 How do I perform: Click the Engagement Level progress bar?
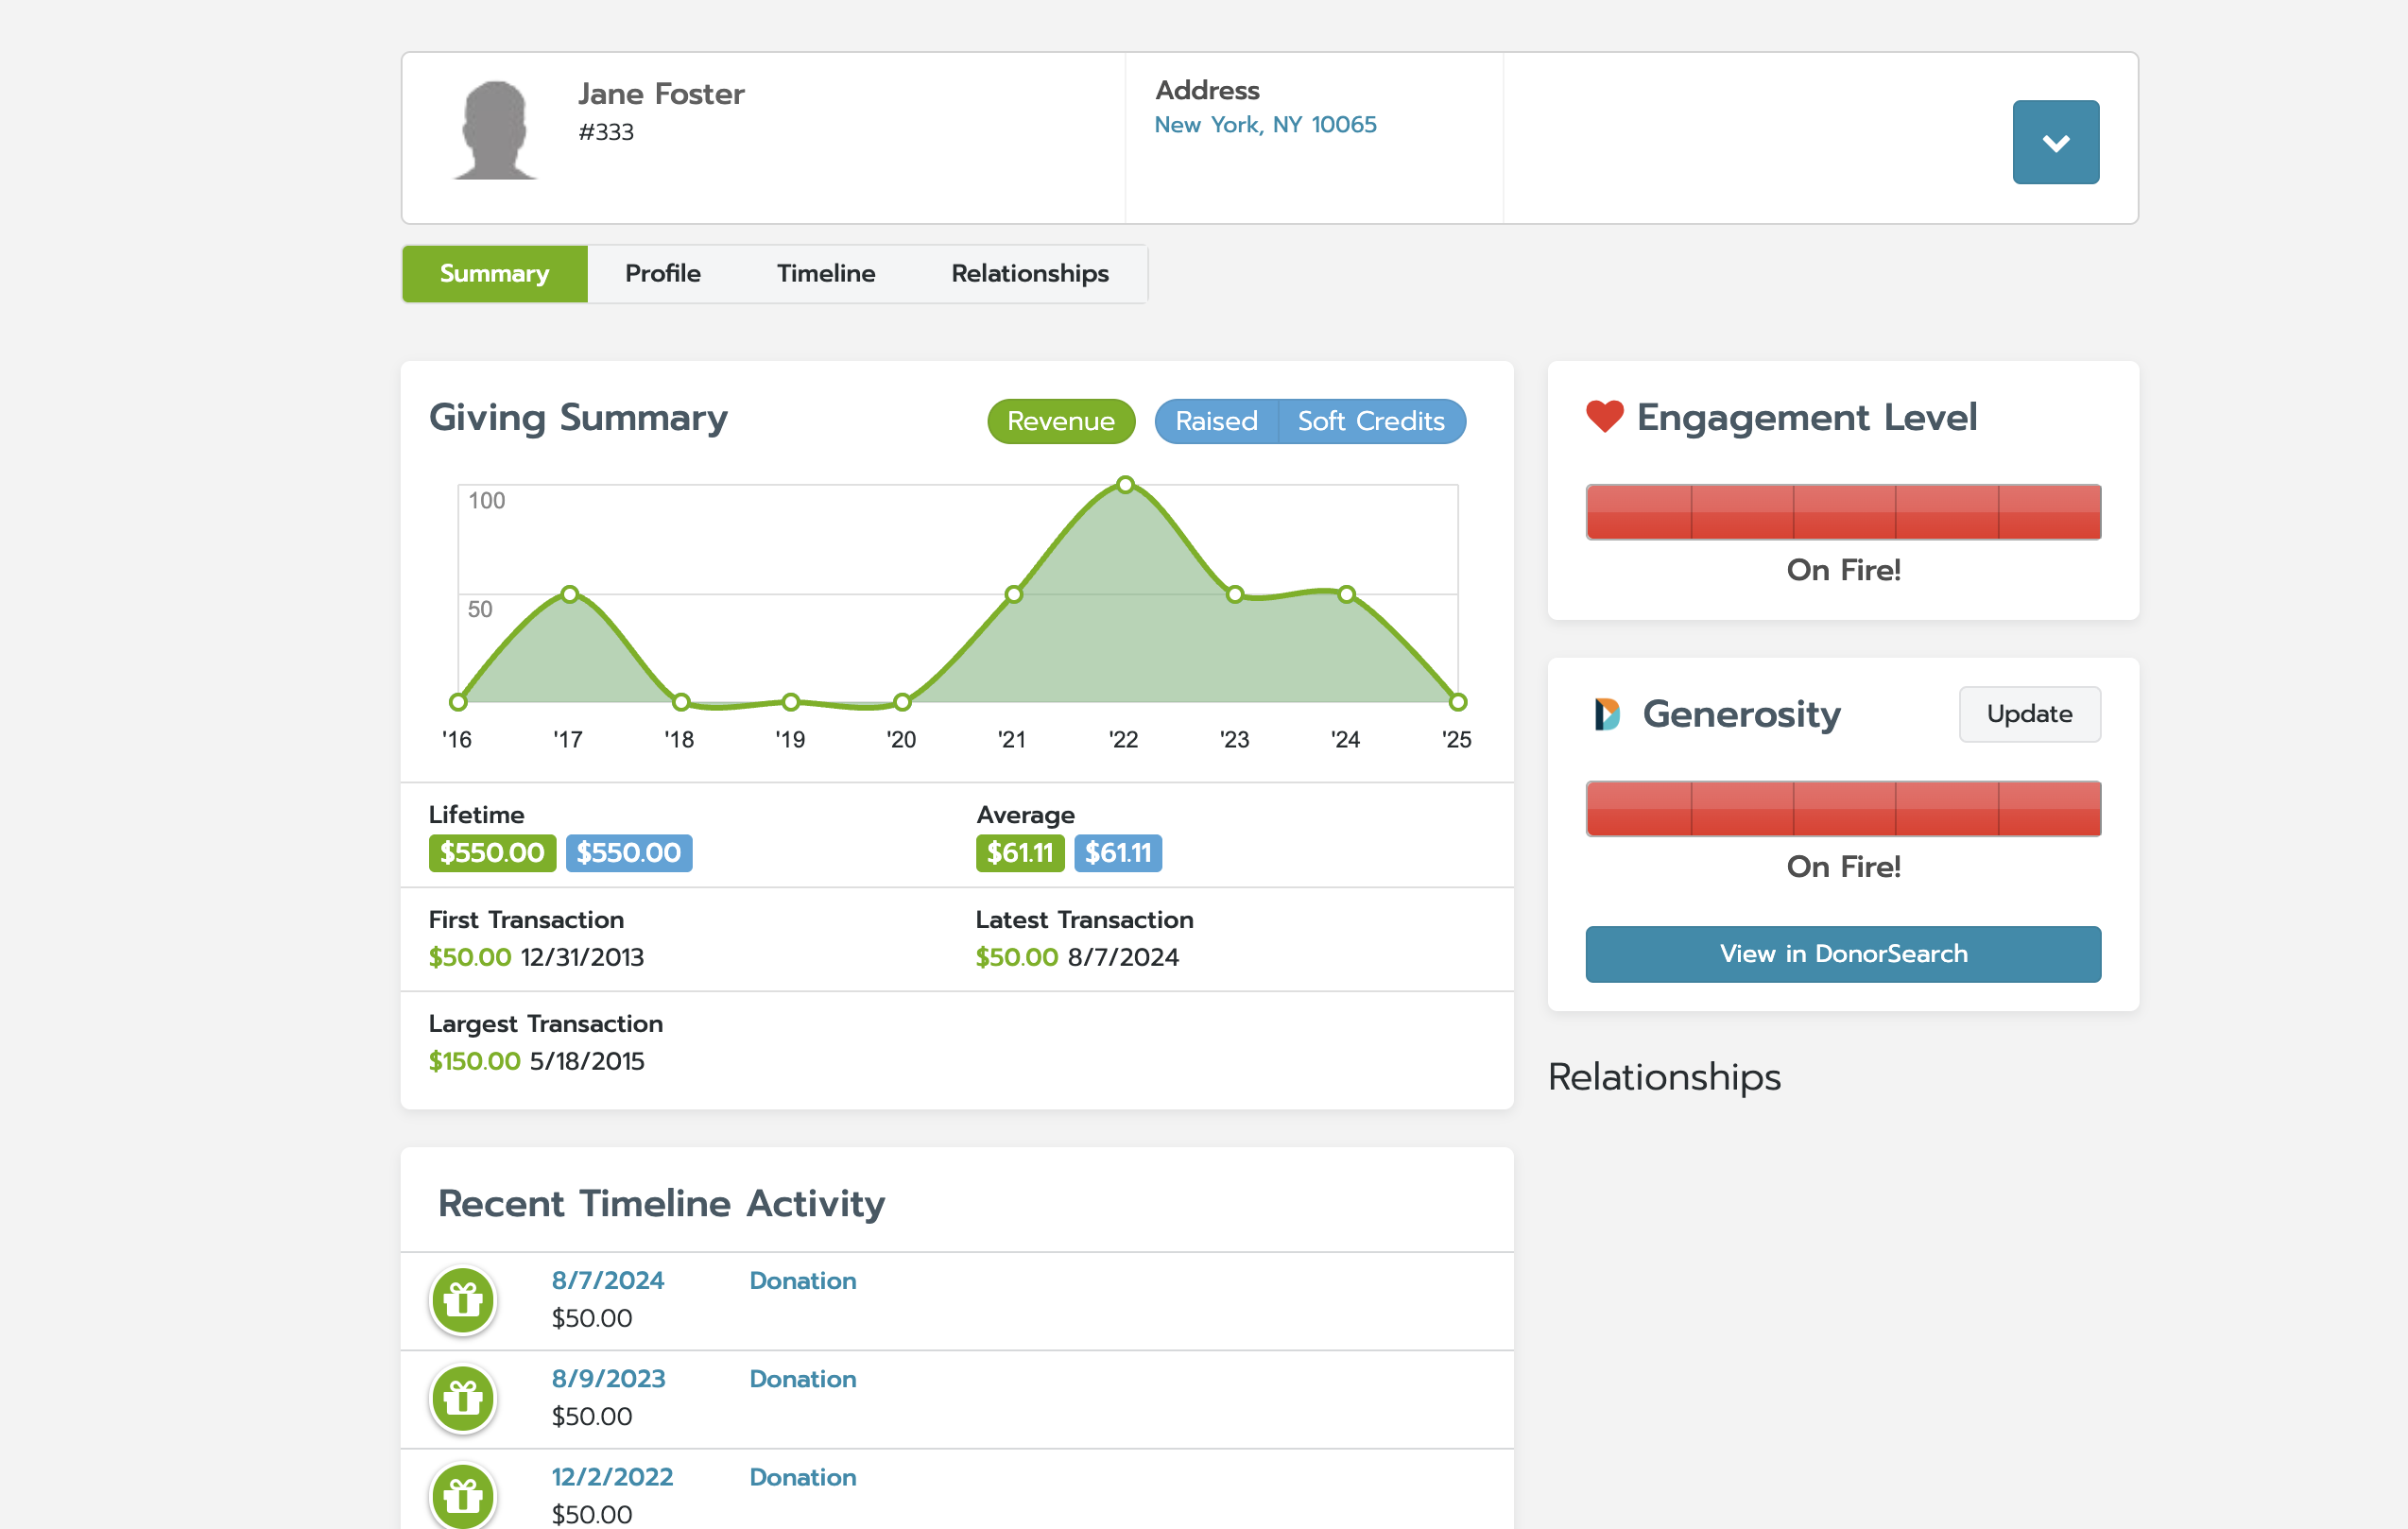pos(1842,512)
